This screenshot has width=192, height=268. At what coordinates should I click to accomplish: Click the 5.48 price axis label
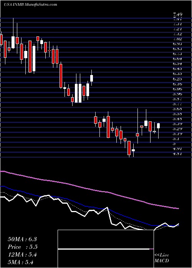coord(177,119)
